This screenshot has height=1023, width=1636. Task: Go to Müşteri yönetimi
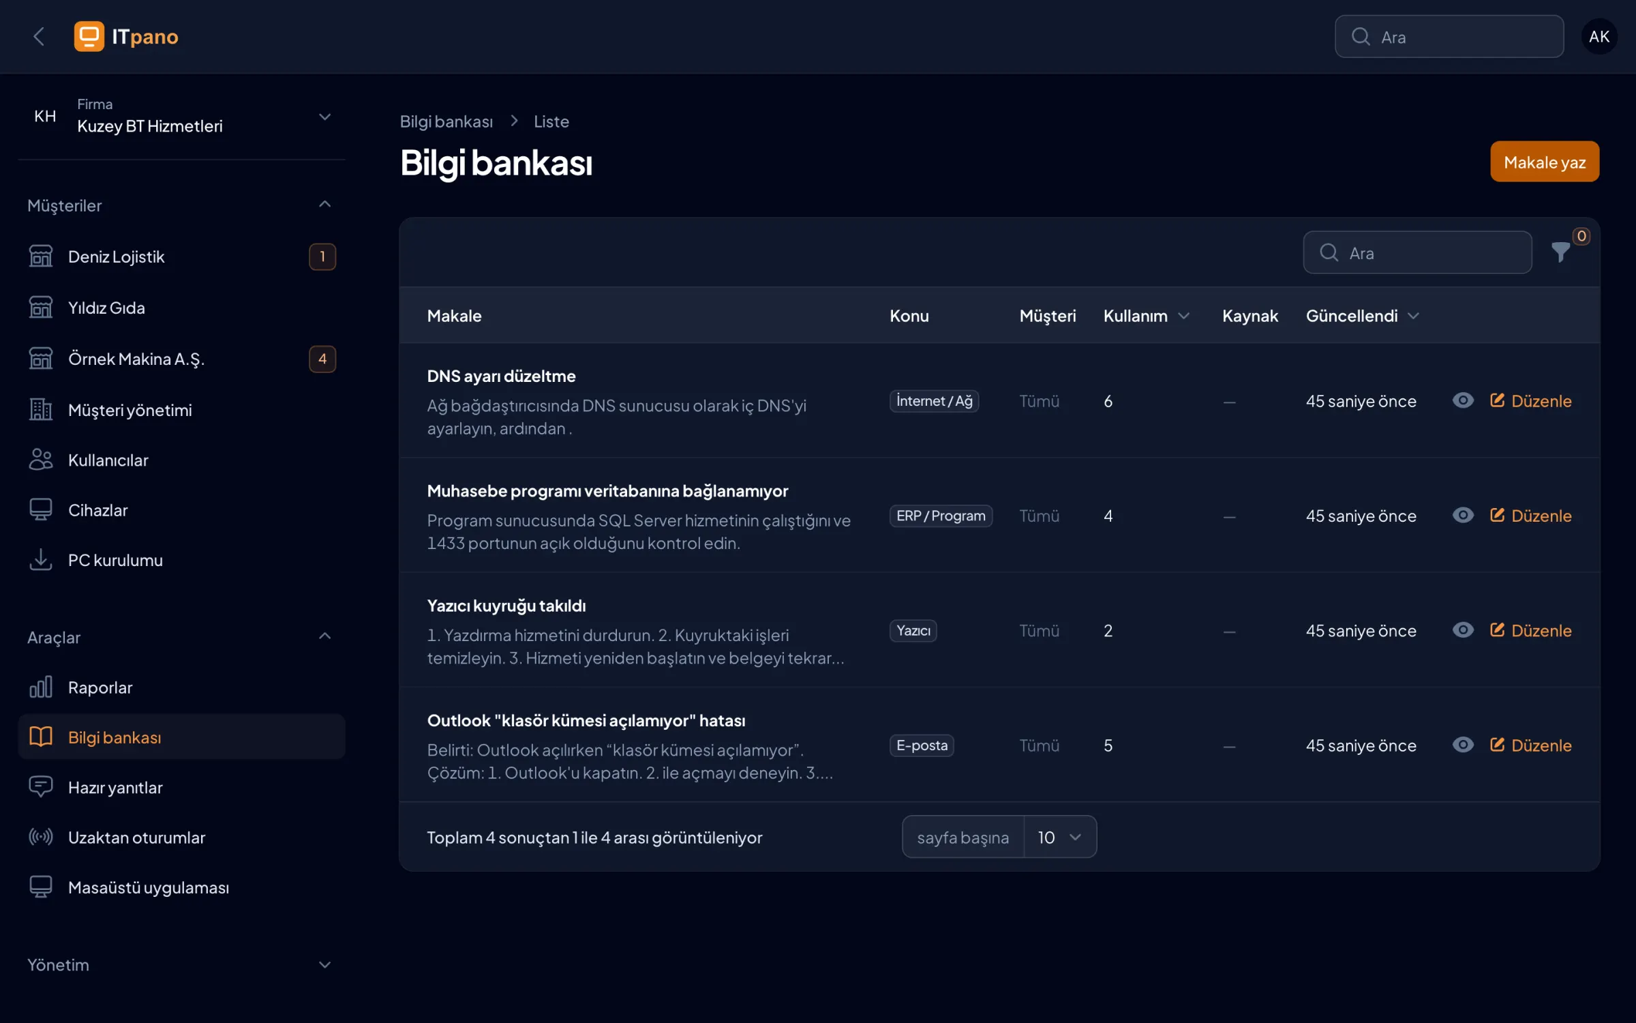181,410
